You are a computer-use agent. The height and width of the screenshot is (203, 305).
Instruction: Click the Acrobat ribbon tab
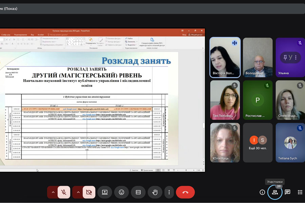pos(41,35)
